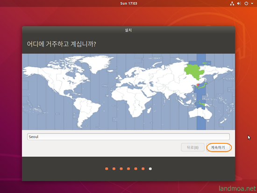This screenshot has height=193, width=257.
Task: Open the Sun 17:03 clock menu
Action: click(x=128, y=3)
